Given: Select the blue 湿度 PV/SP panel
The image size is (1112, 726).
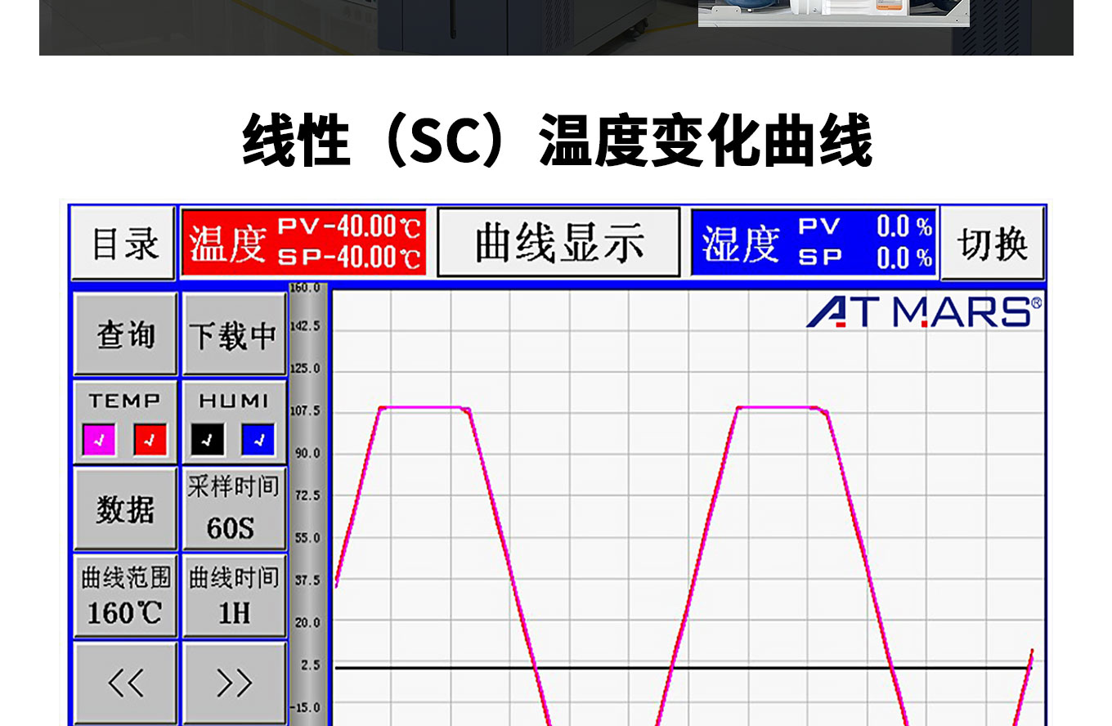Looking at the screenshot, I should [x=814, y=243].
